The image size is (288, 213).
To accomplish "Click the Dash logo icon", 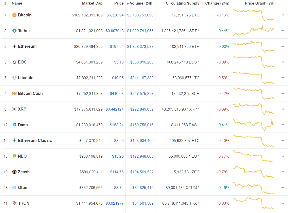I will (14, 125).
